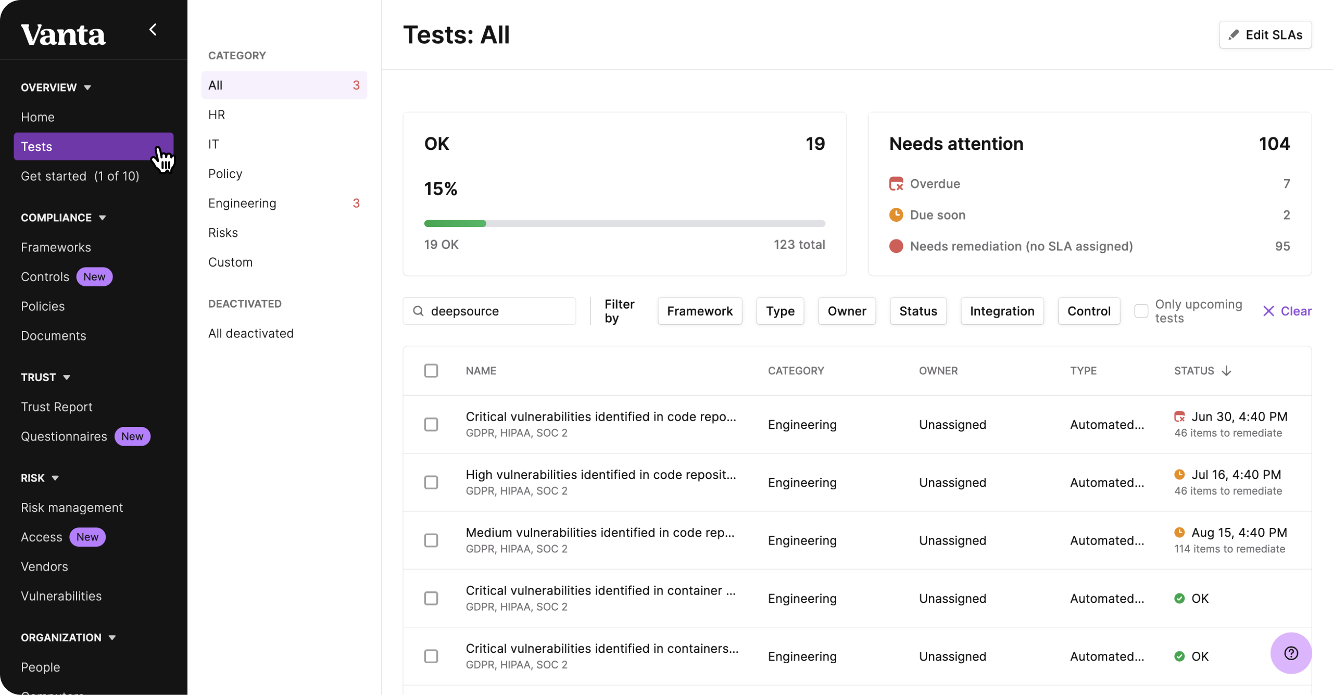Click the Overdue calendar icon
The width and height of the screenshot is (1333, 695).
pos(896,184)
